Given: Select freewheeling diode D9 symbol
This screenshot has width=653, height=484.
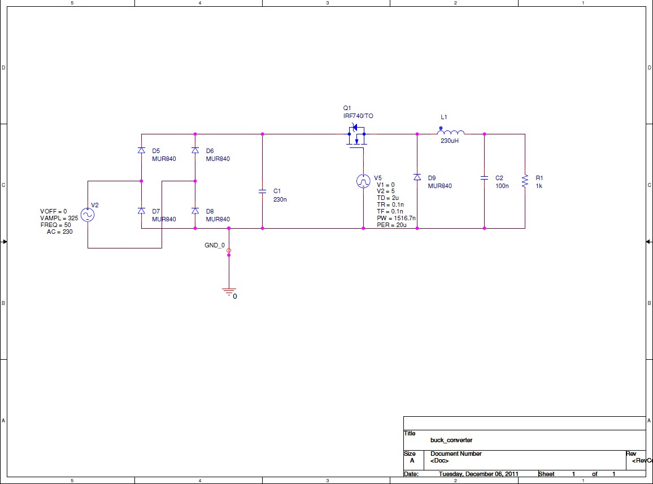Looking at the screenshot, I should pyautogui.click(x=417, y=177).
